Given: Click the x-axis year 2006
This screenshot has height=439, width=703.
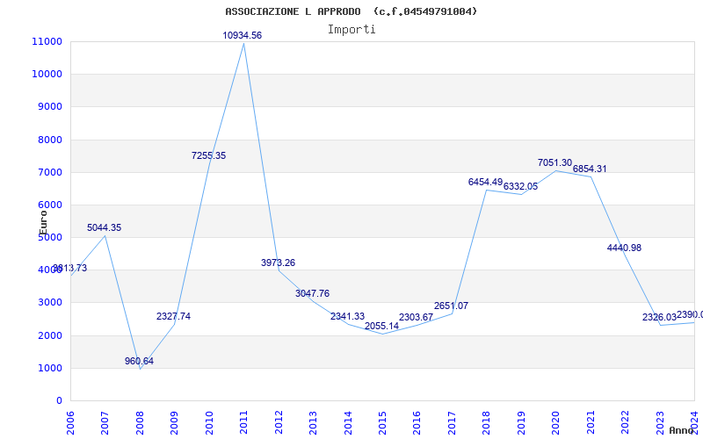Looking at the screenshot, I should (x=70, y=422).
